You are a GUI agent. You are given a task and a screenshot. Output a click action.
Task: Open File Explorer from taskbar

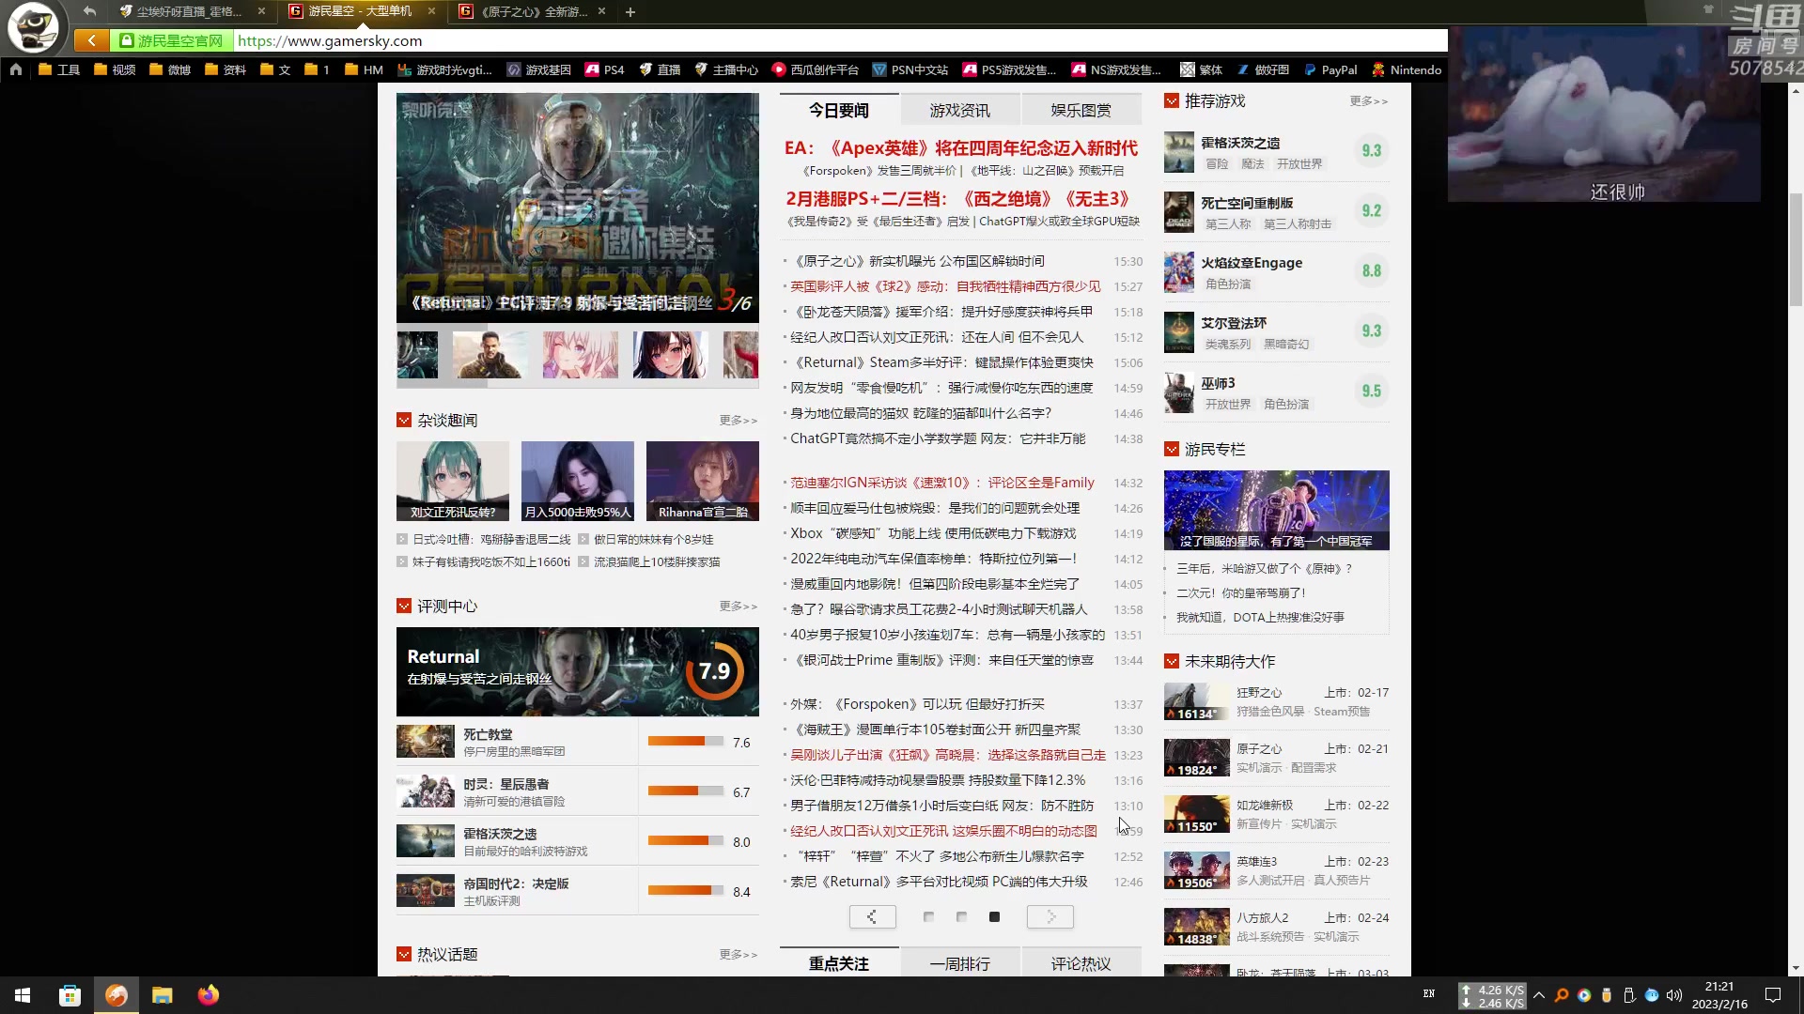[163, 995]
